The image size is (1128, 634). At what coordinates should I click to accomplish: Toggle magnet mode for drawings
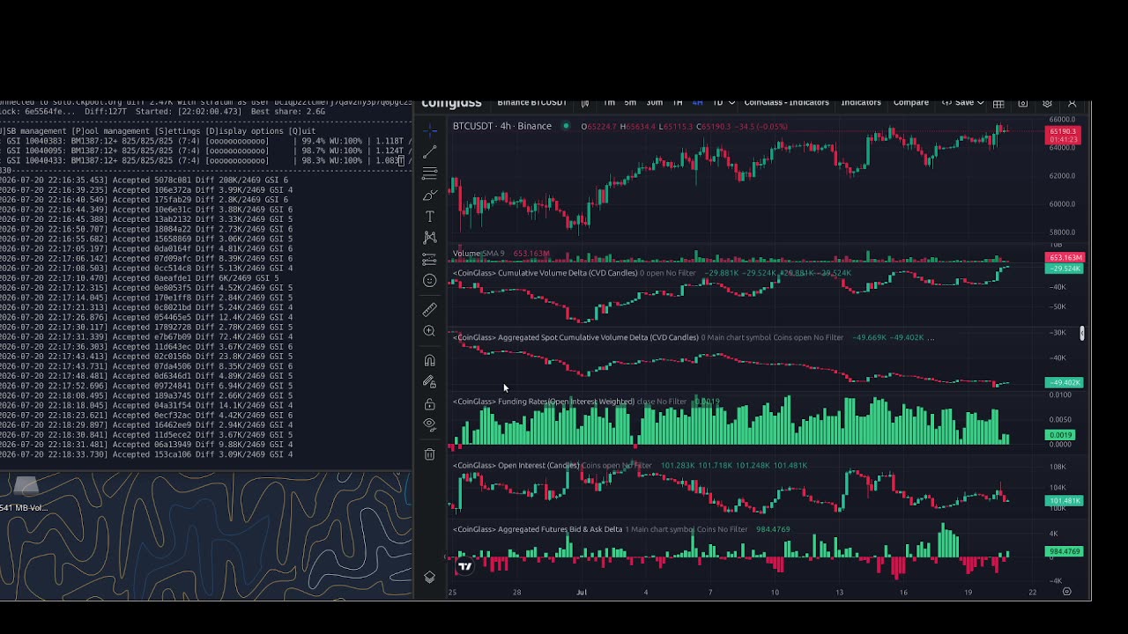(x=429, y=360)
